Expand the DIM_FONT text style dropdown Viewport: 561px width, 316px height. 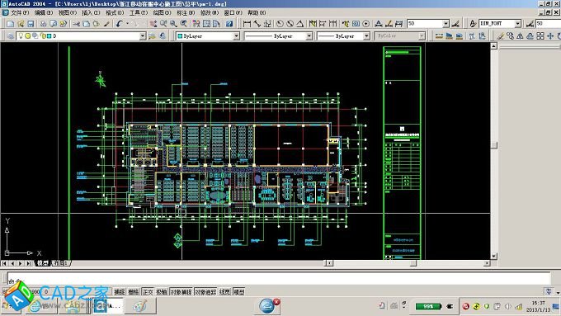click(518, 24)
